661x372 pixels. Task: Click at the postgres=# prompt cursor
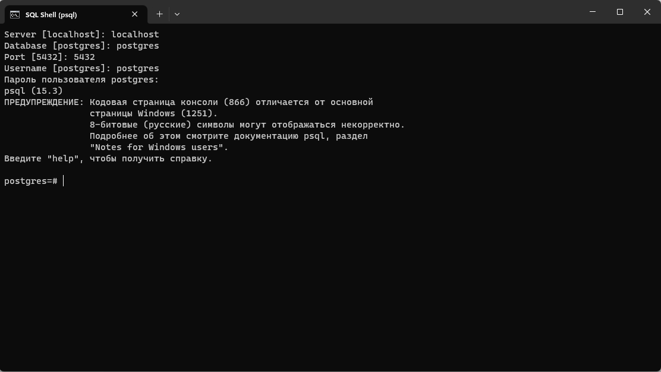pos(63,181)
